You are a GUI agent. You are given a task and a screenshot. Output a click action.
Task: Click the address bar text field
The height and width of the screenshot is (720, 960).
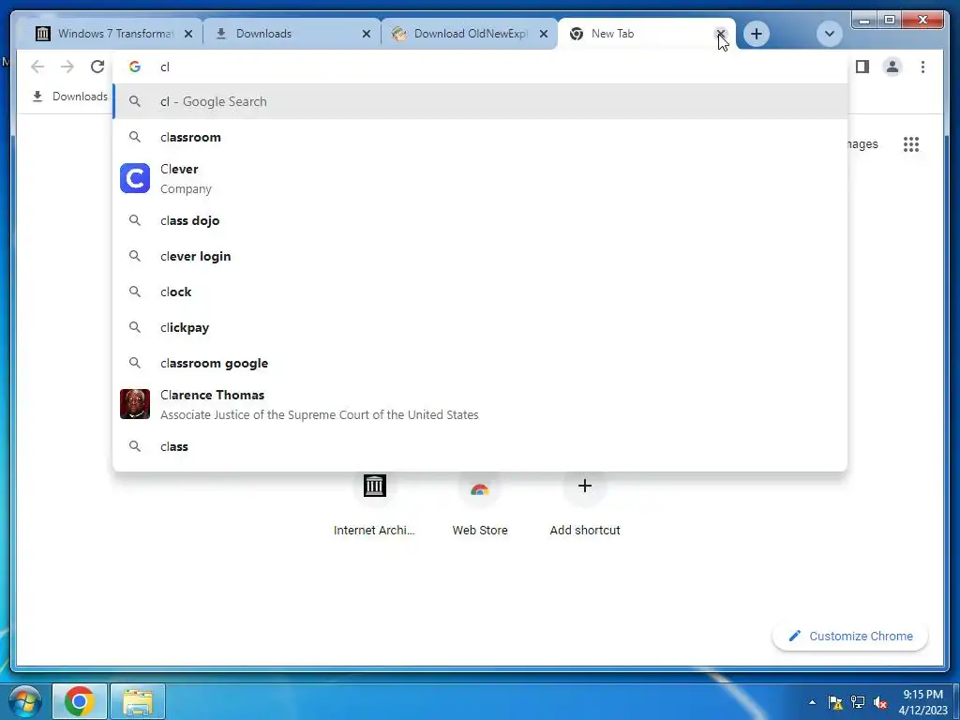coord(481,67)
